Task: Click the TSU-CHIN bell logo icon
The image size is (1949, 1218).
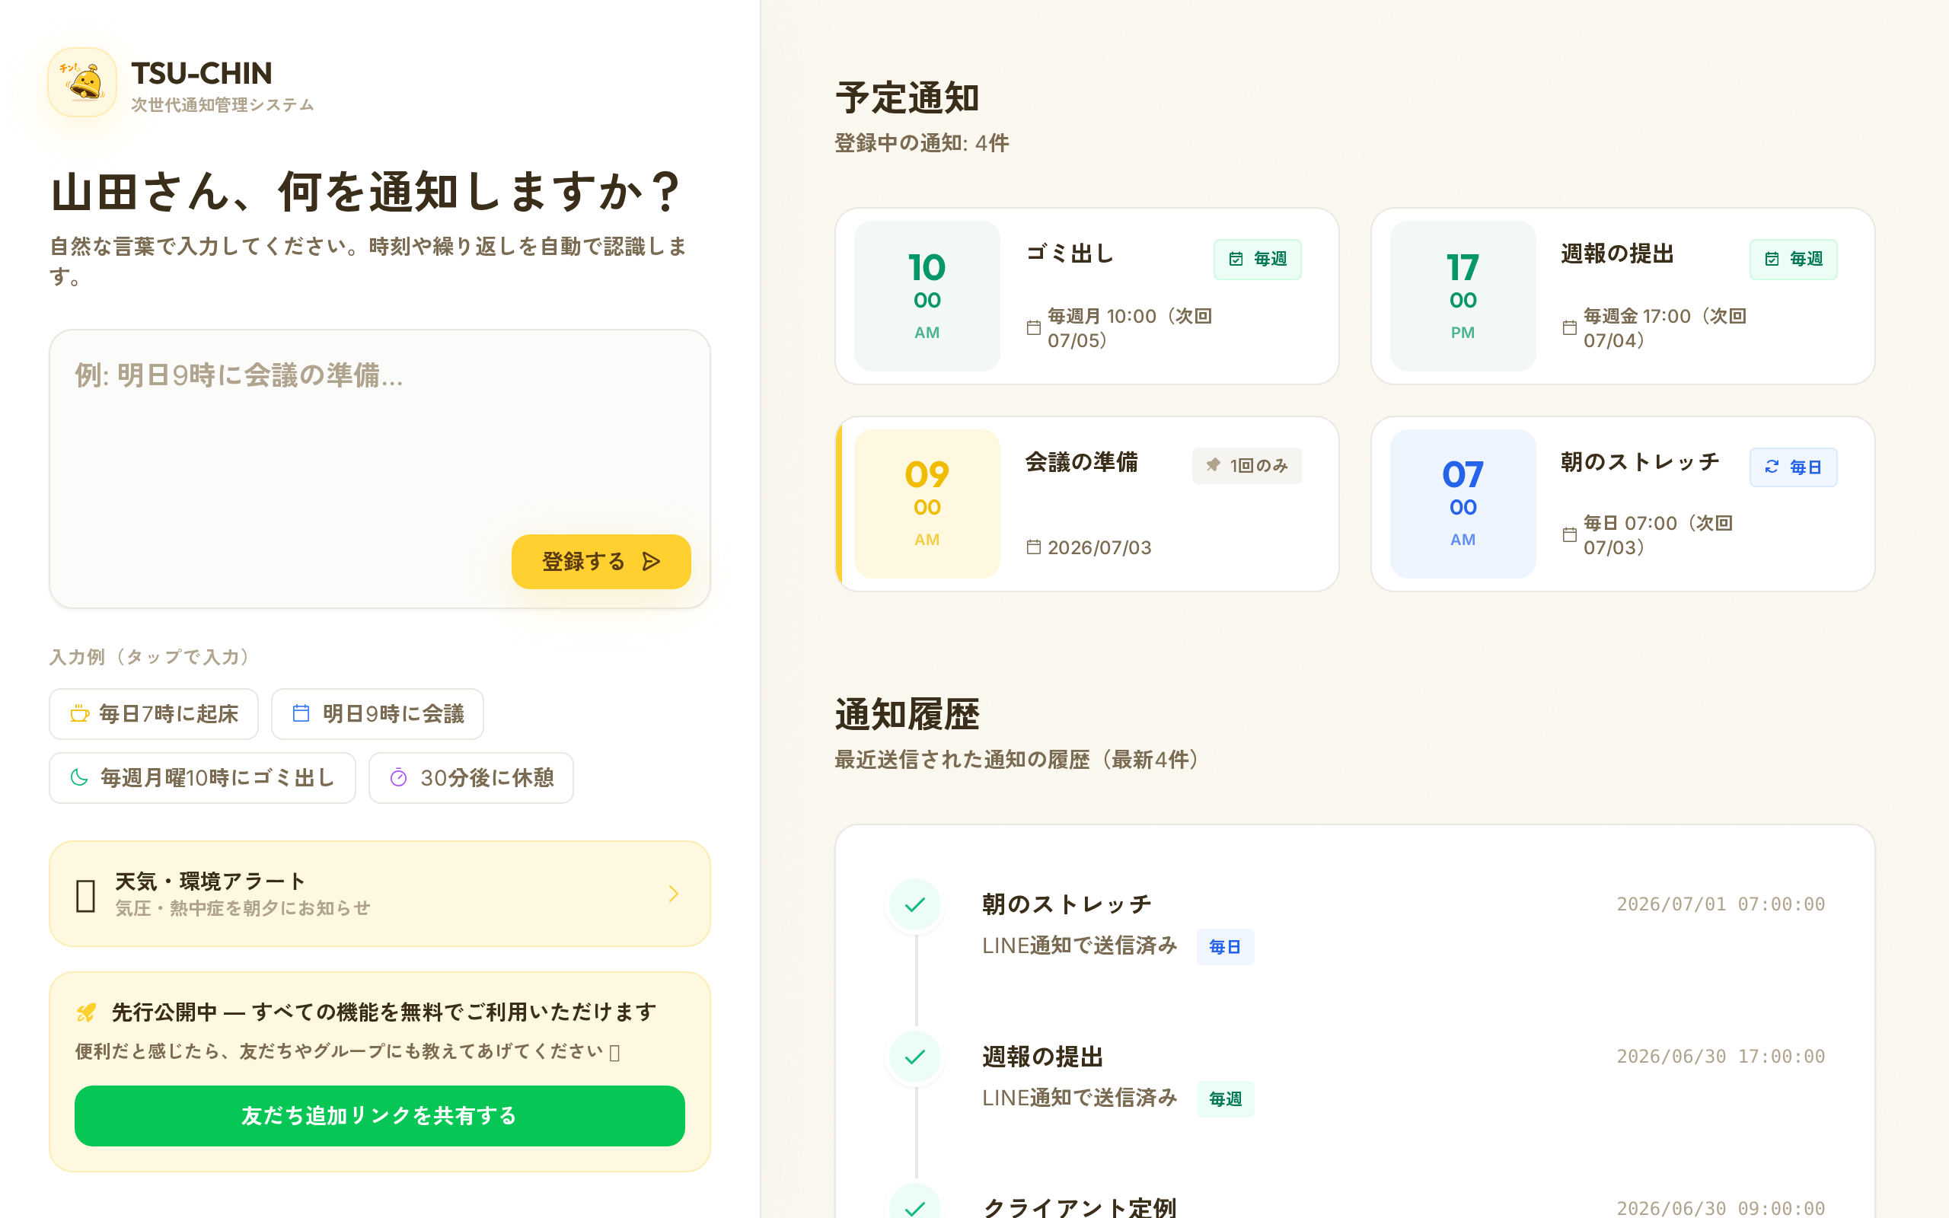Action: click(x=82, y=82)
